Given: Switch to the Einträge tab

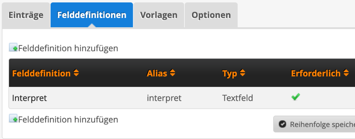Looking at the screenshot, I should pyautogui.click(x=26, y=15).
